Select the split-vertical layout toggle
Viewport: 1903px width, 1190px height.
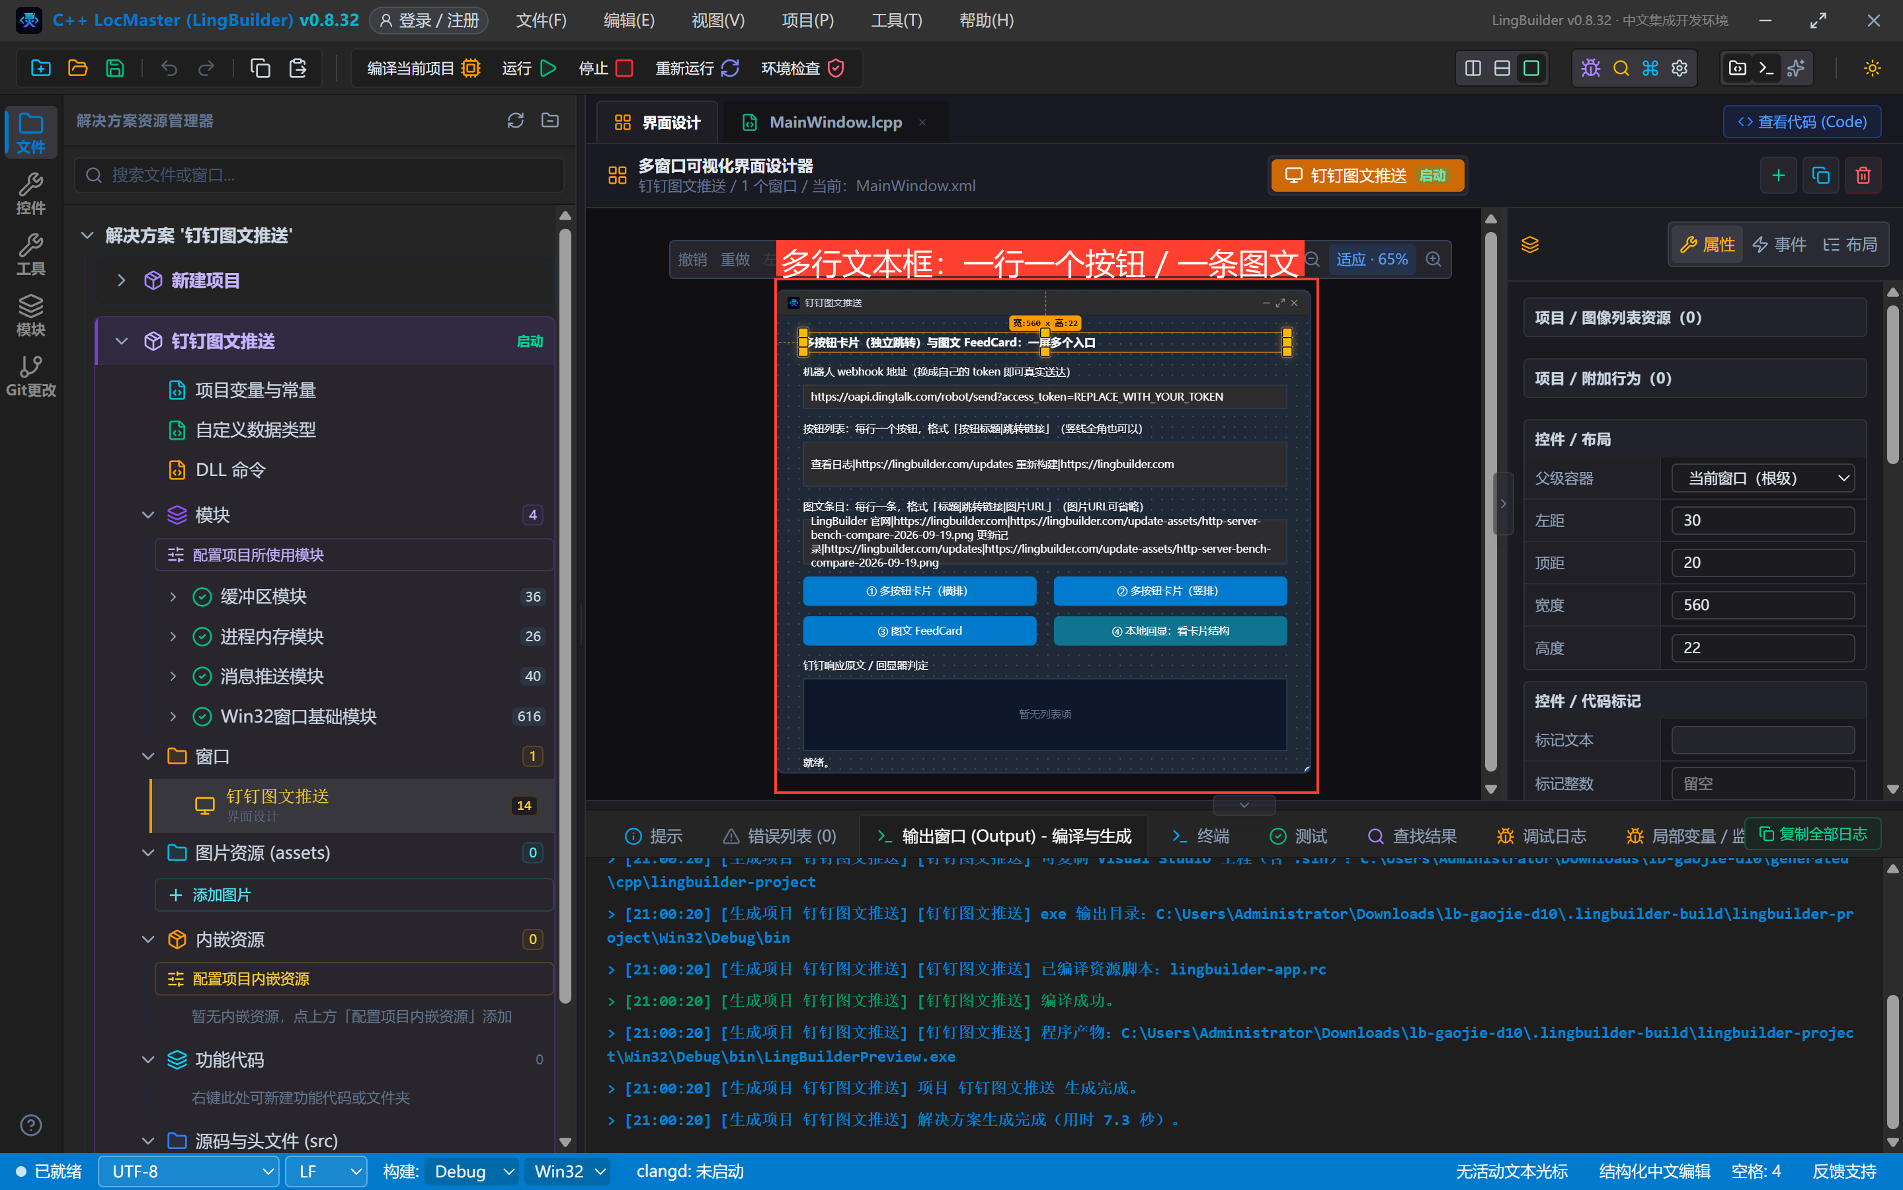(x=1473, y=69)
